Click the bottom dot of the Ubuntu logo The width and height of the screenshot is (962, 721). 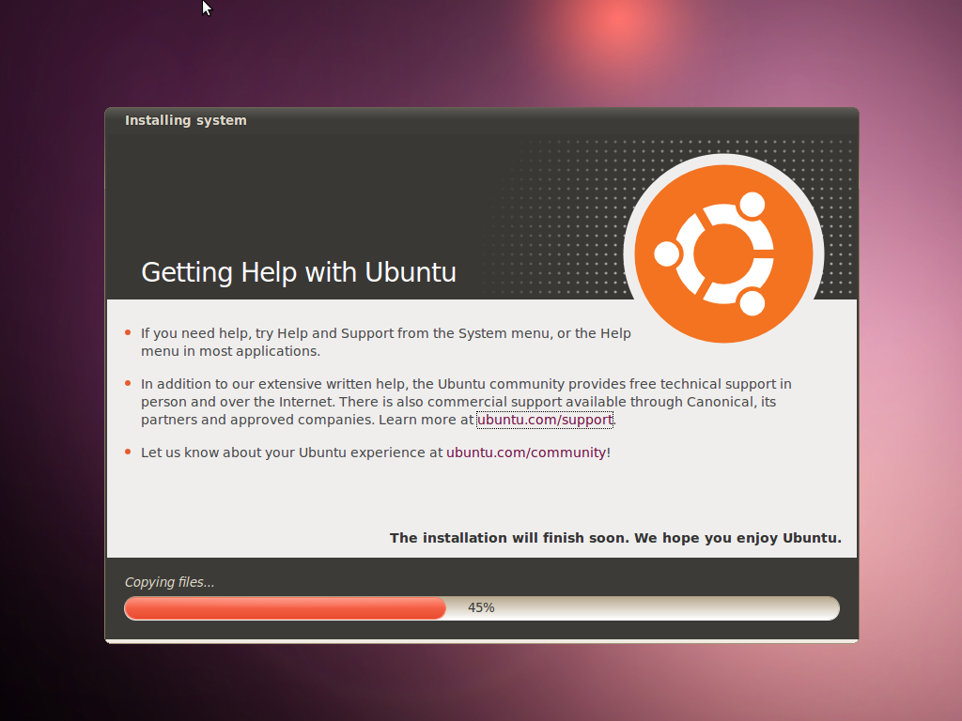coord(752,302)
